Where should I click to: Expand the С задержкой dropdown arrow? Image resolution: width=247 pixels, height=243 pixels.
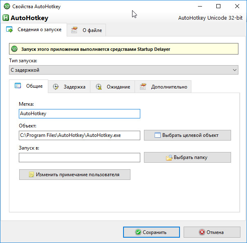tap(235, 70)
